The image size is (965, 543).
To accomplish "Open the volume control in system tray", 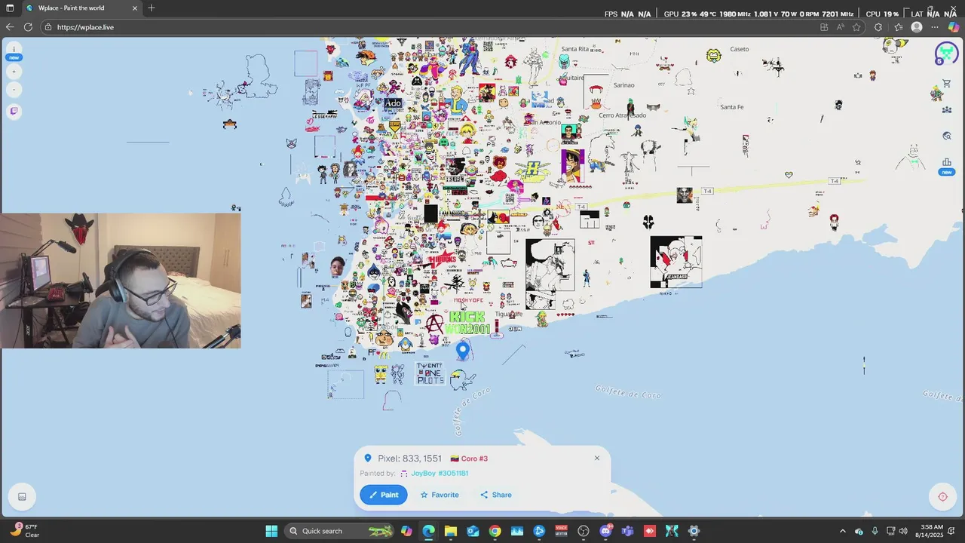I will pos(903,531).
